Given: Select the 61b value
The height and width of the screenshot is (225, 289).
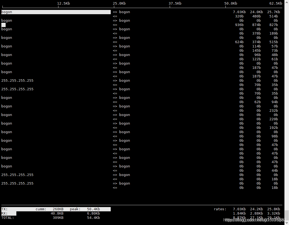Looking at the screenshot, I should [x=275, y=59].
